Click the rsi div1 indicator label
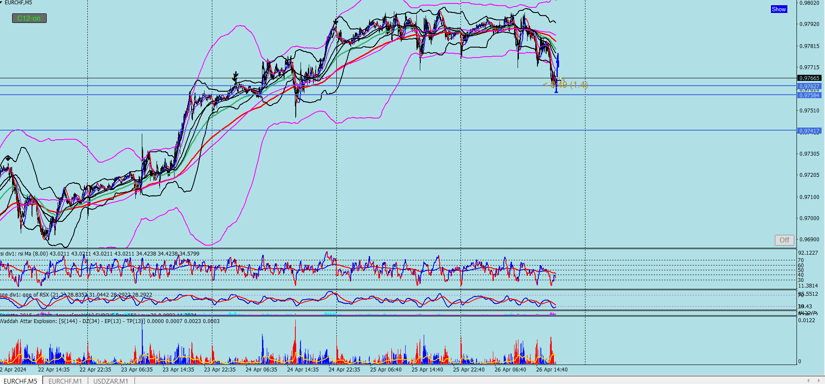The image size is (825, 384). (99, 254)
